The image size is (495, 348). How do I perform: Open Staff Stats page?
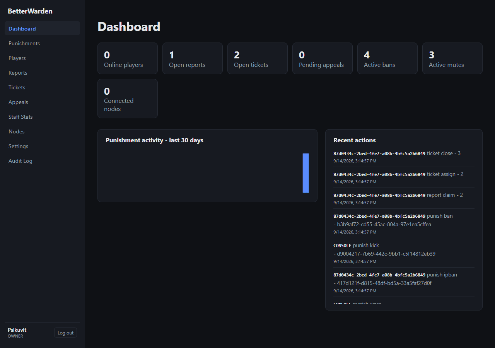42,117
